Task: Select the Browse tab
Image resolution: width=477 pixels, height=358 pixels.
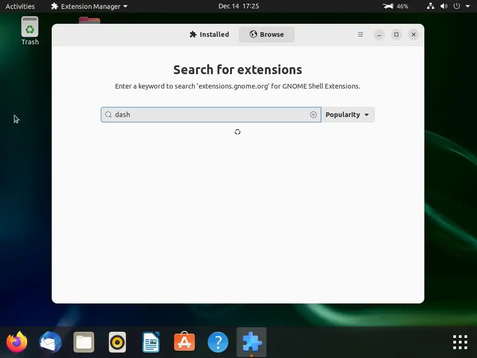Action: 267,34
